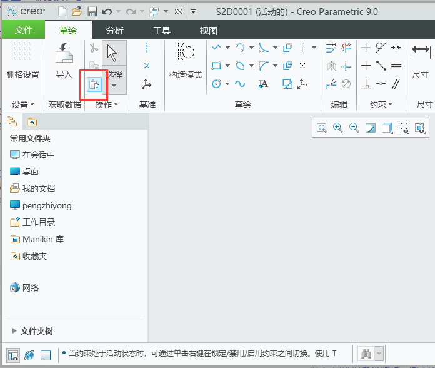Open the Settings (设置) group dropdown
Viewport: 435px width, 368px height.
coord(23,105)
